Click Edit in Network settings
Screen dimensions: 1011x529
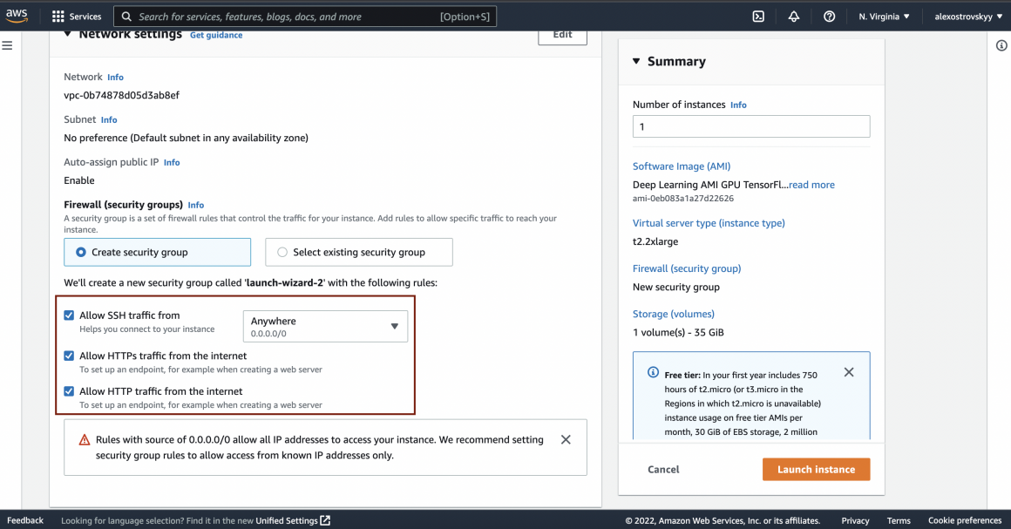(x=562, y=35)
